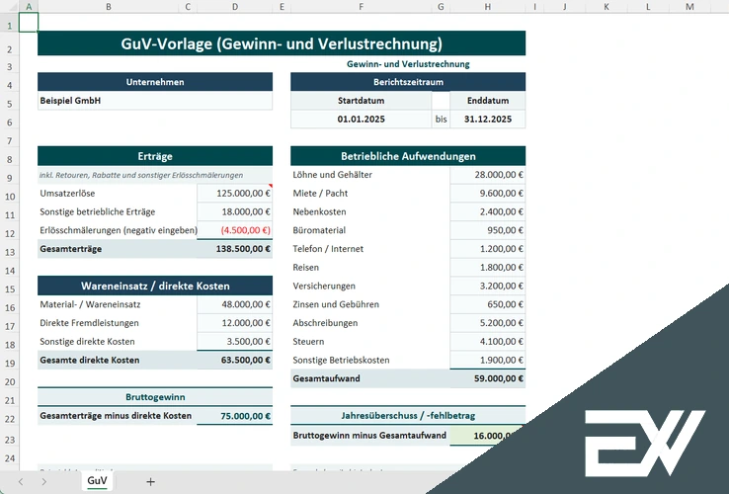
Task: Select Gesamterträge total 138.500,00 €
Action: tap(235, 249)
